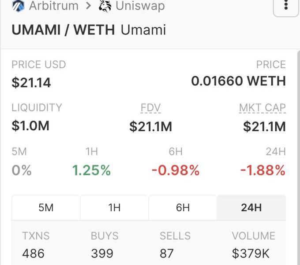Click the -0.98% six-hour change
Image resolution: width=300 pixels, height=265 pixels.
tap(175, 170)
